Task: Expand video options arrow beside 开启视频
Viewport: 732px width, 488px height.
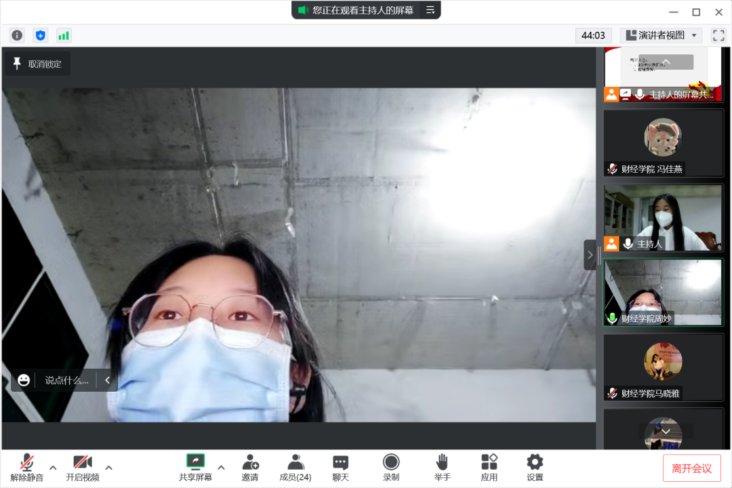Action: pyautogui.click(x=108, y=468)
